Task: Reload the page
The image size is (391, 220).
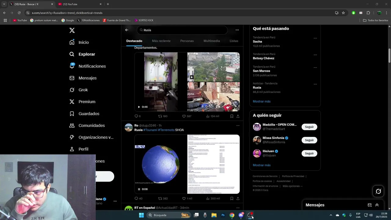Action: (19, 13)
